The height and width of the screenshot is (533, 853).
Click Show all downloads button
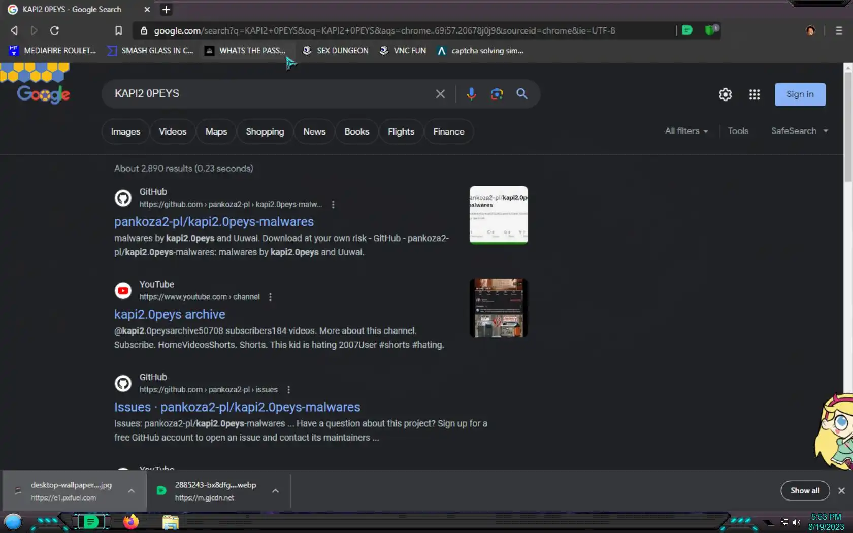point(805,490)
